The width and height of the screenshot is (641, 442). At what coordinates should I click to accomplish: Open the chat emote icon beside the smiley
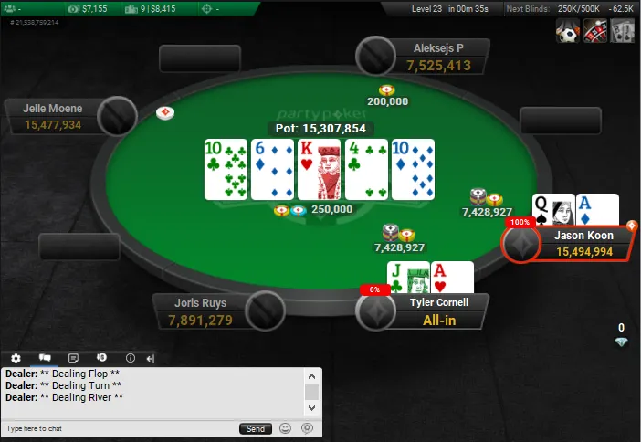(307, 428)
